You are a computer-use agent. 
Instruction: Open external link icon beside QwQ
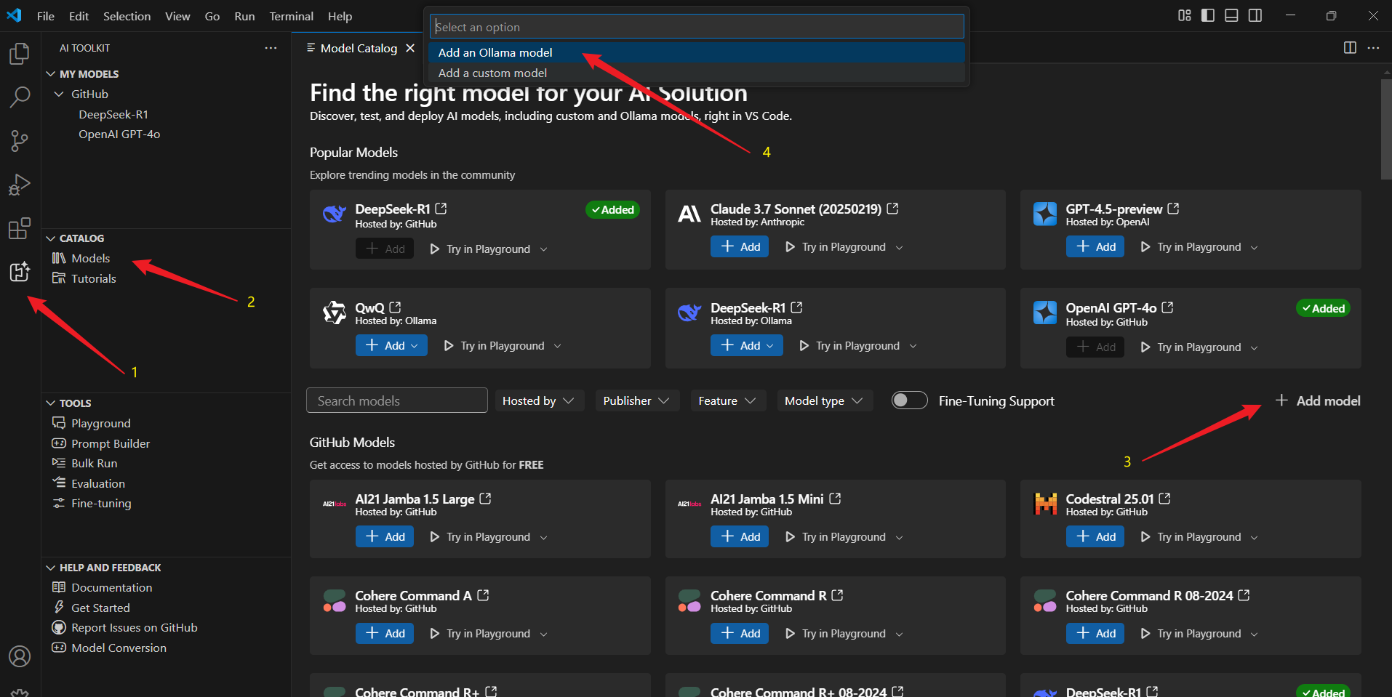[x=395, y=307]
